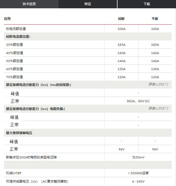176x186 pixels.
Task: Click the 最大推荐接触电压 section heading
Action: point(19,133)
